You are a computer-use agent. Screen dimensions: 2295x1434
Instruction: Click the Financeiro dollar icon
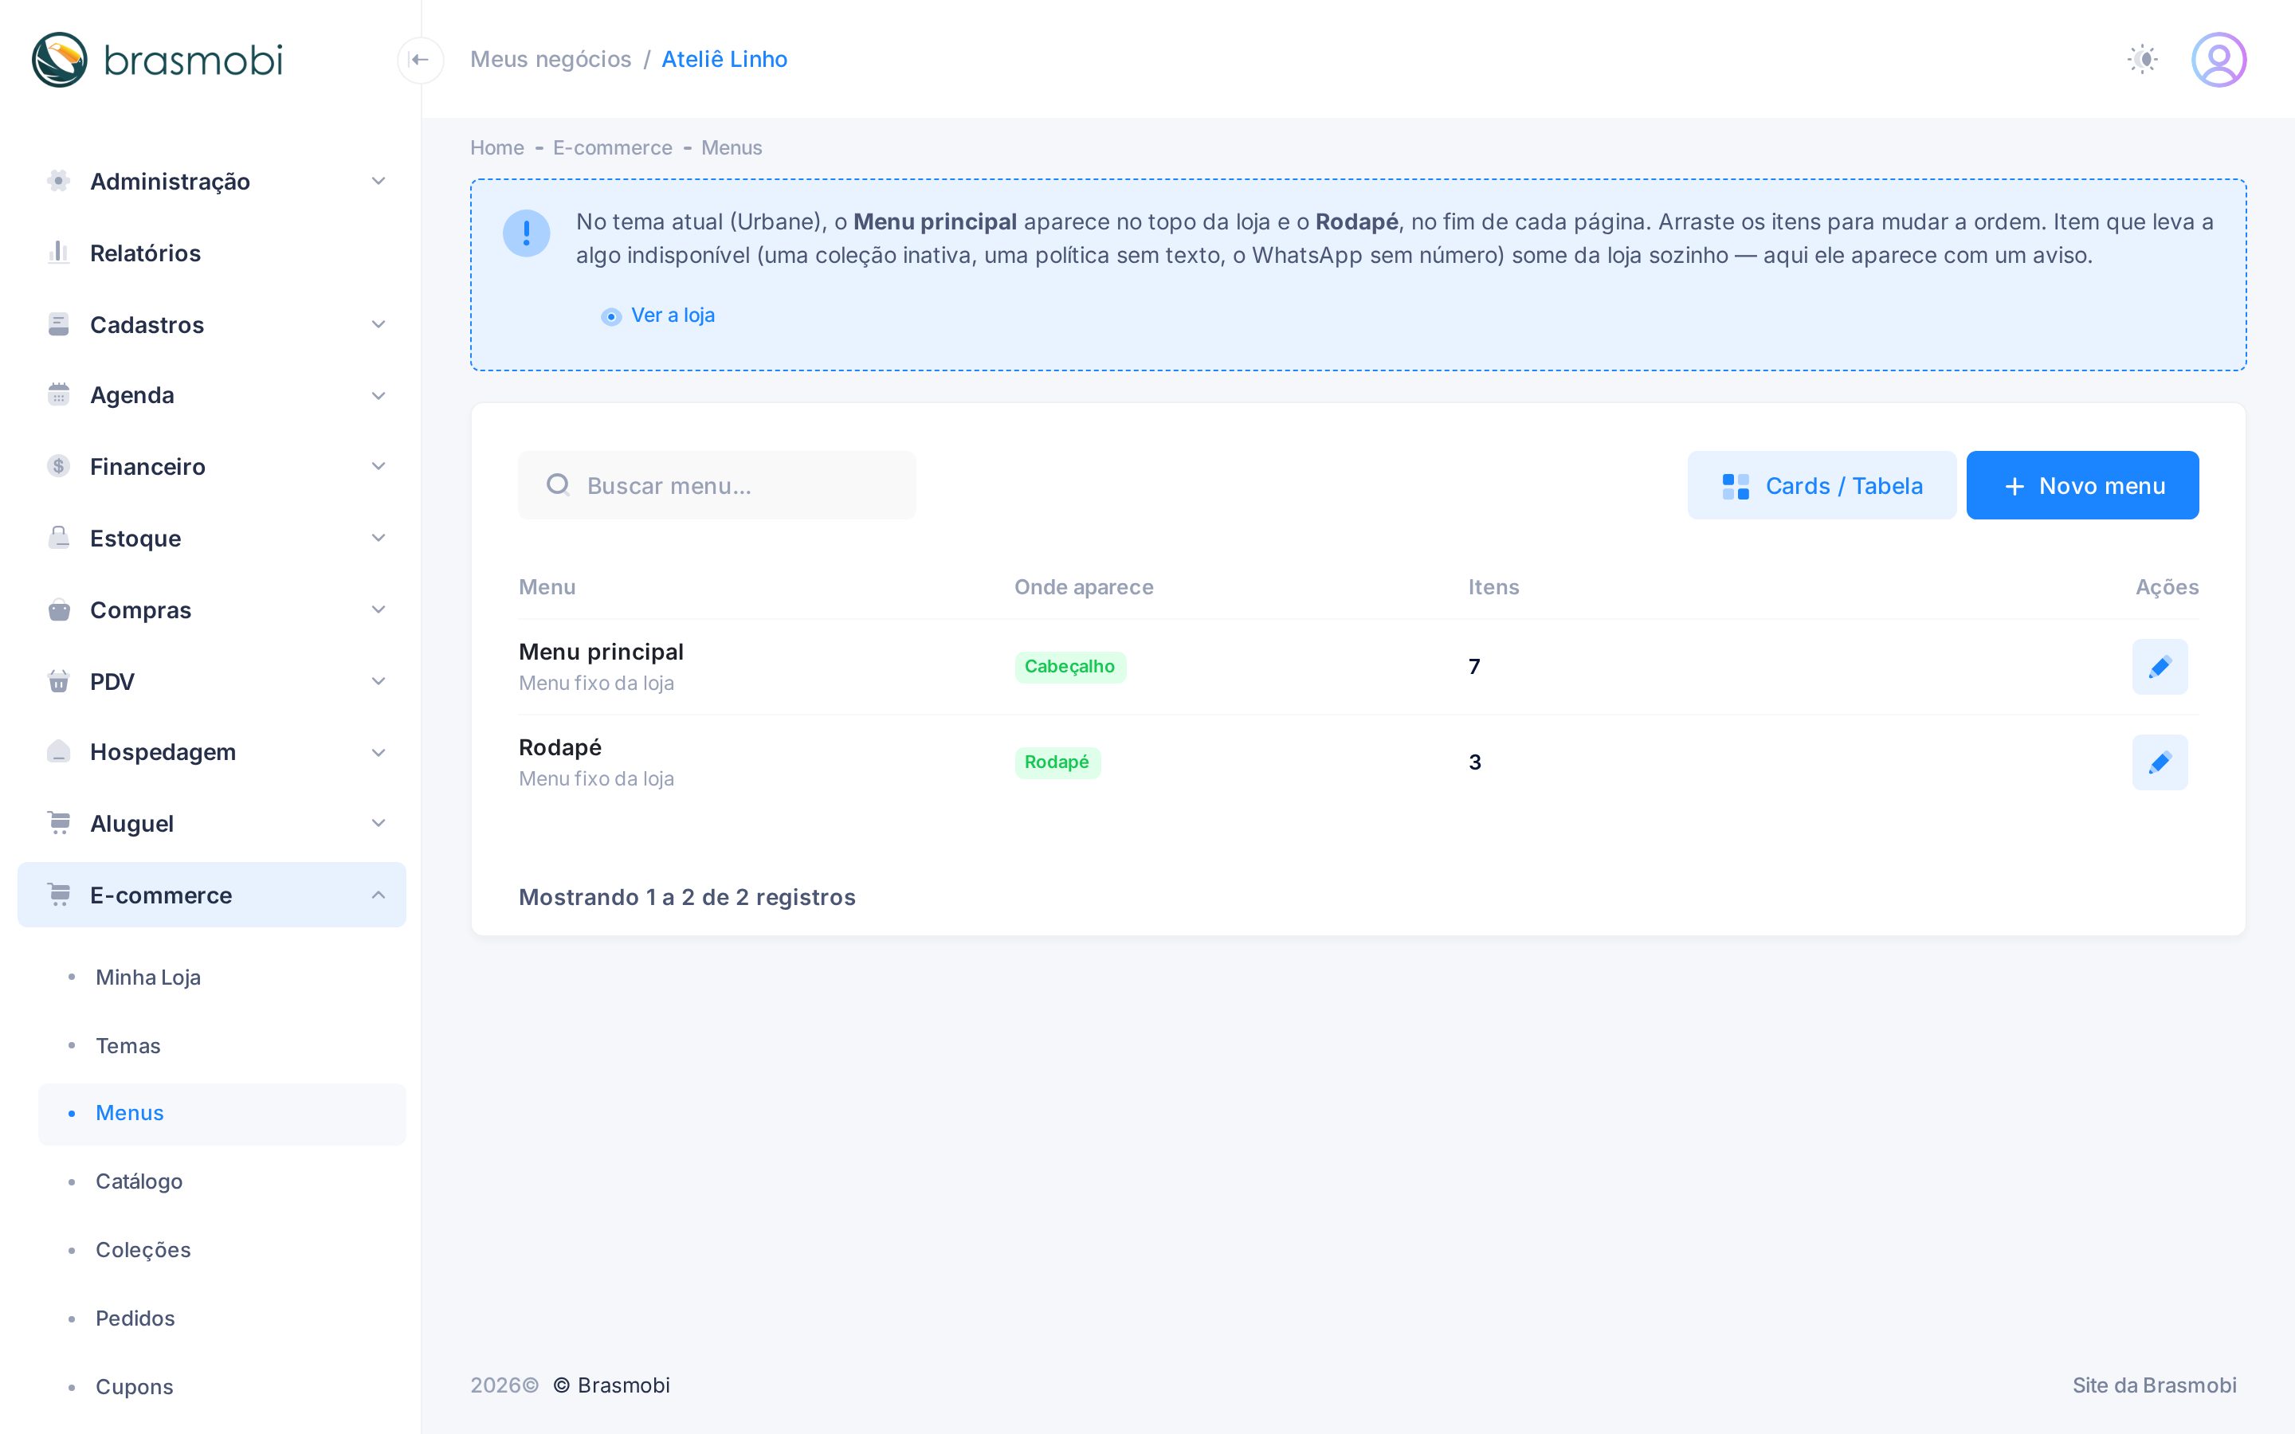click(59, 466)
